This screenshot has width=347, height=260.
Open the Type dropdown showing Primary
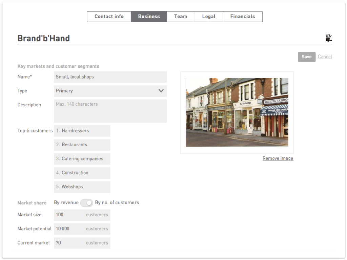point(110,91)
